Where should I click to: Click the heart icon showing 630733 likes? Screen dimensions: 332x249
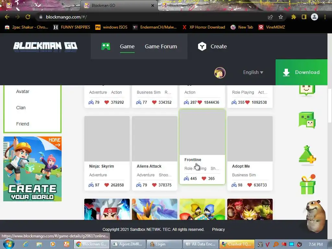click(x=249, y=185)
